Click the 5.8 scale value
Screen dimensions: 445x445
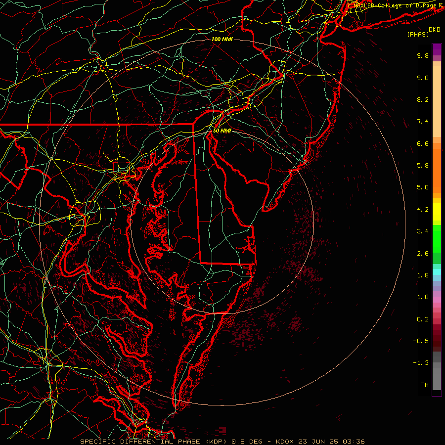click(x=423, y=166)
